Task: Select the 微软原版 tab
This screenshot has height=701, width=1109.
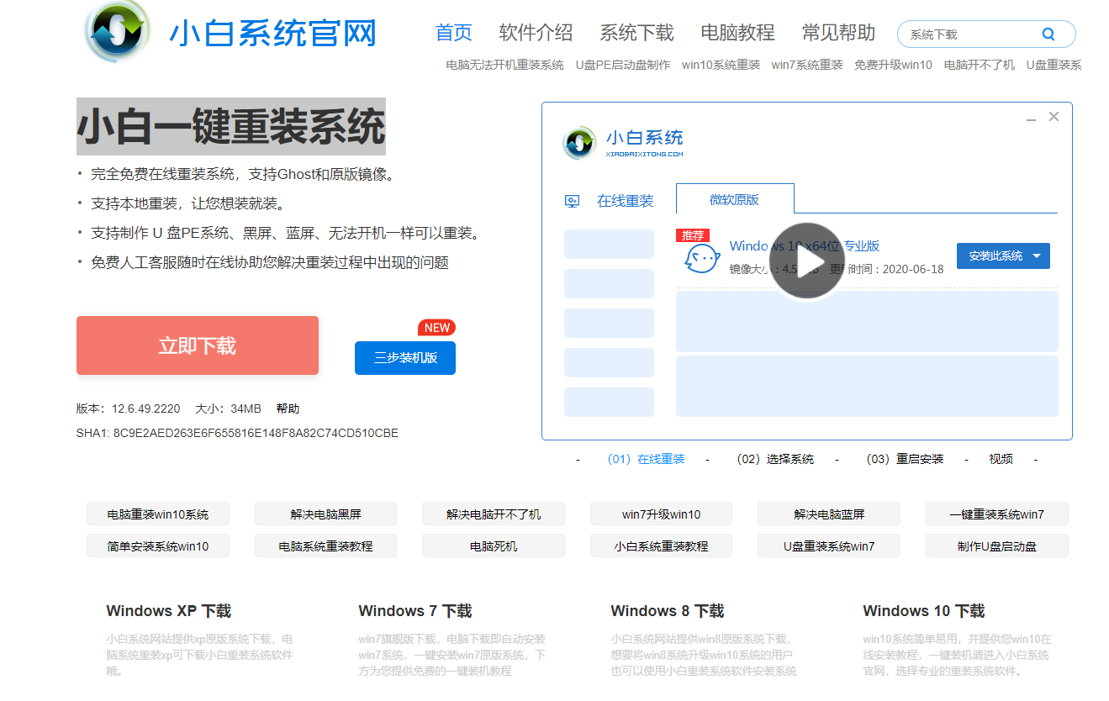Action: tap(734, 199)
